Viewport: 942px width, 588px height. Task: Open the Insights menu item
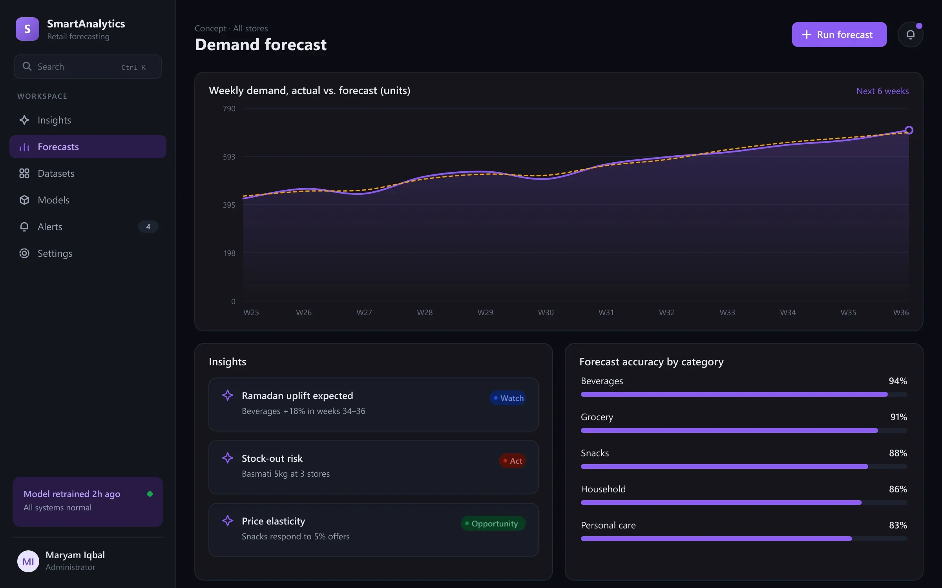88,120
